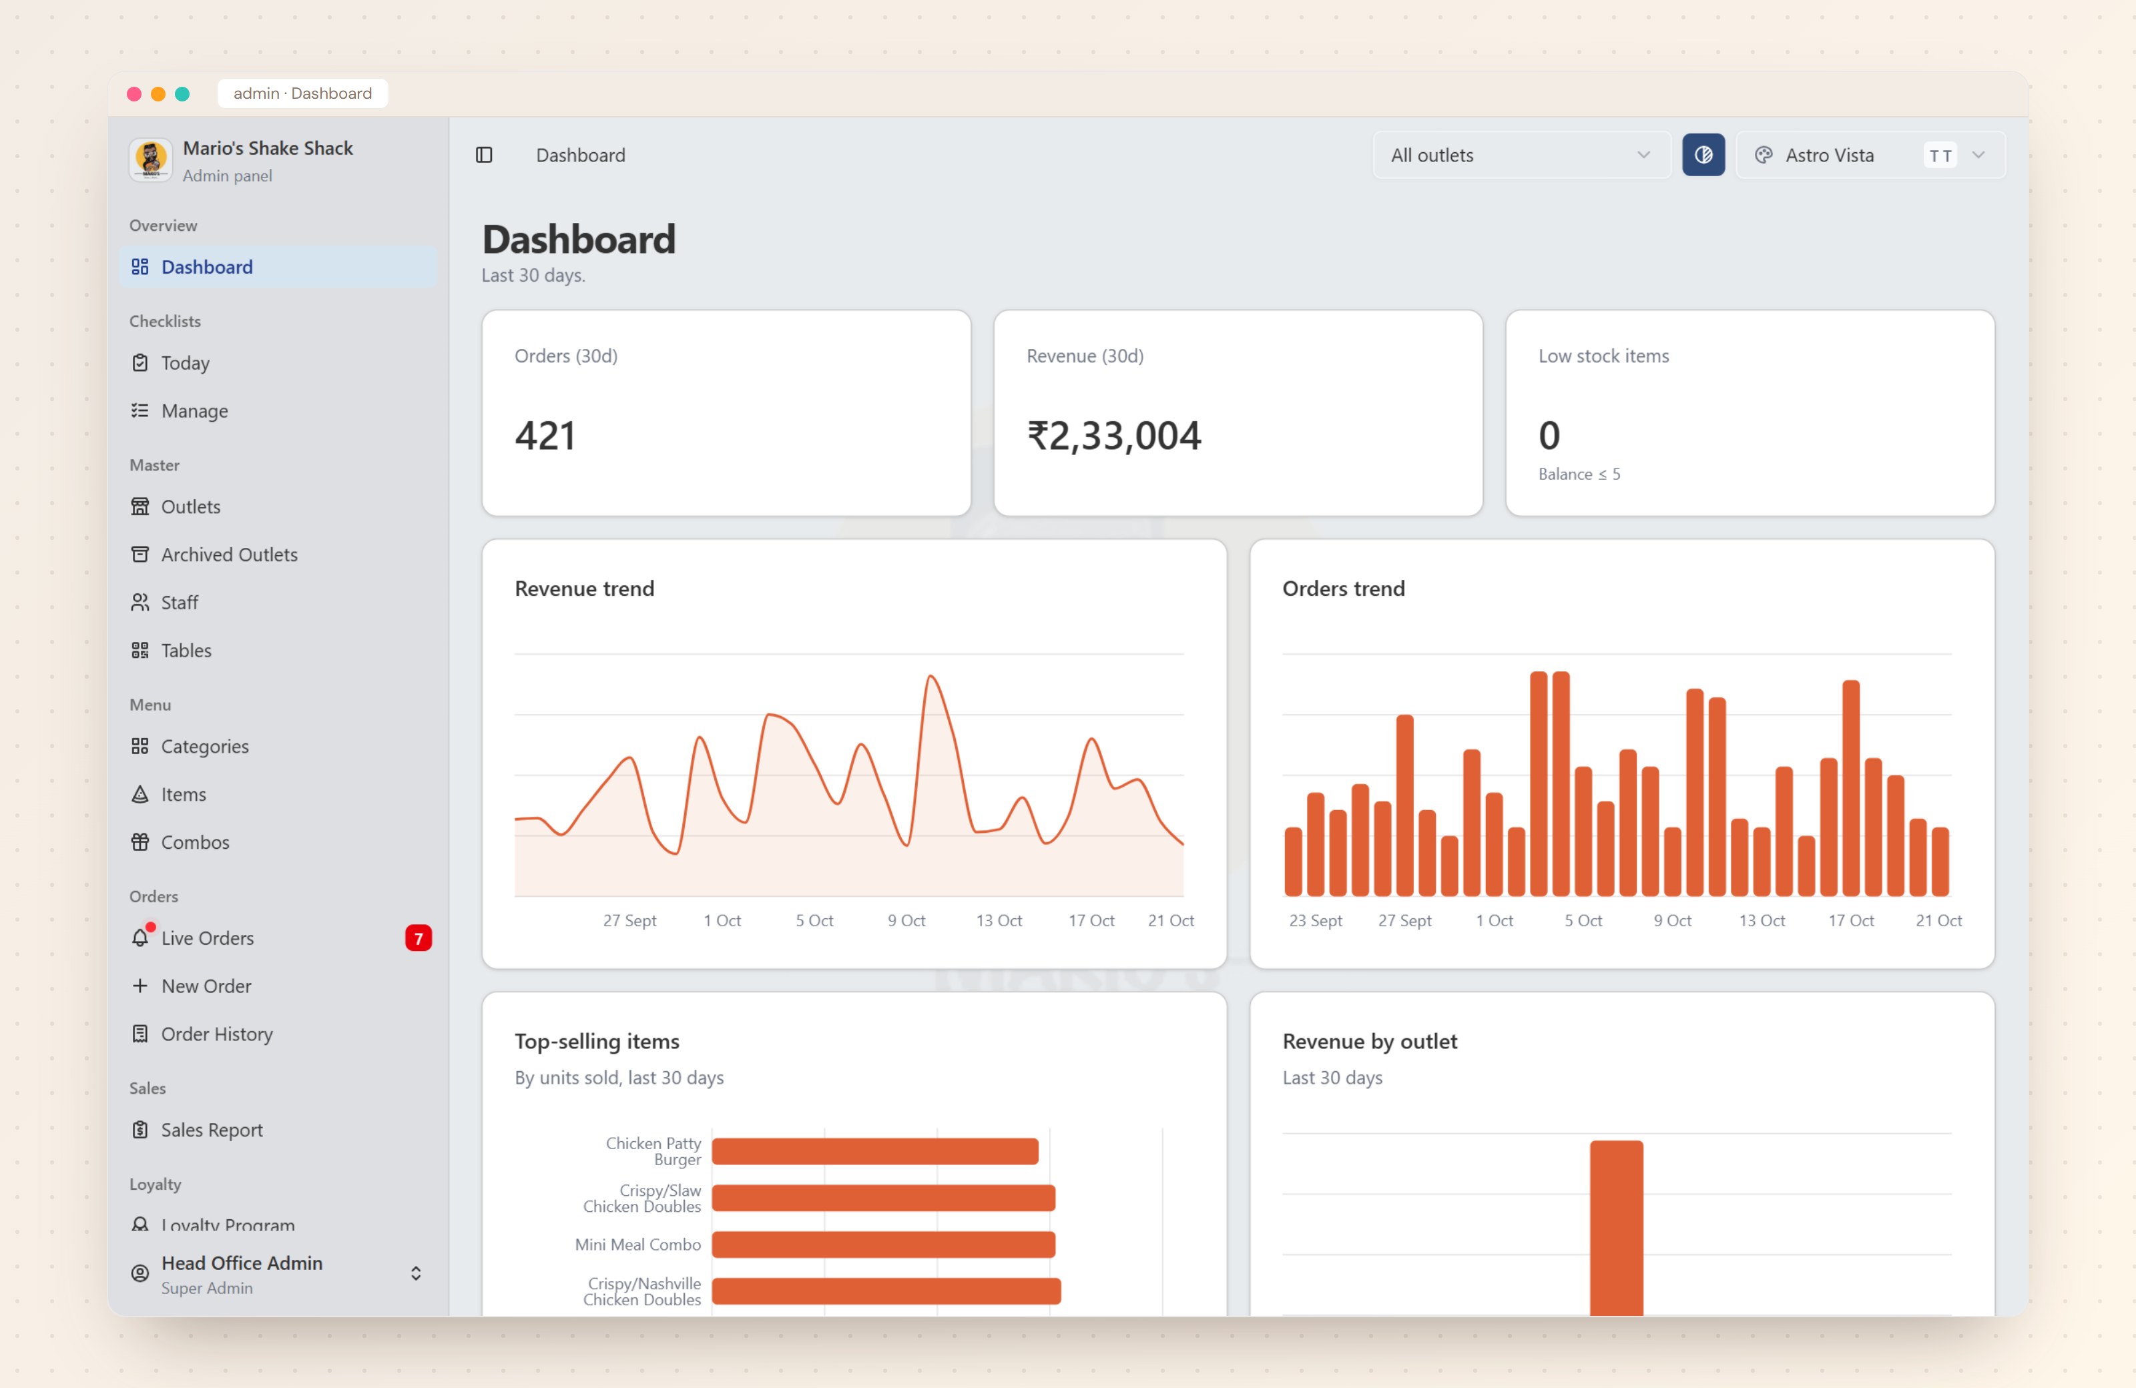Click the Revenue (30d) card

tap(1238, 412)
